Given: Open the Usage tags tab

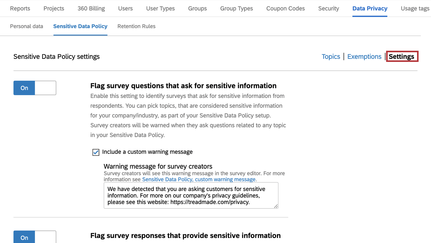Looking at the screenshot, I should 415,8.
